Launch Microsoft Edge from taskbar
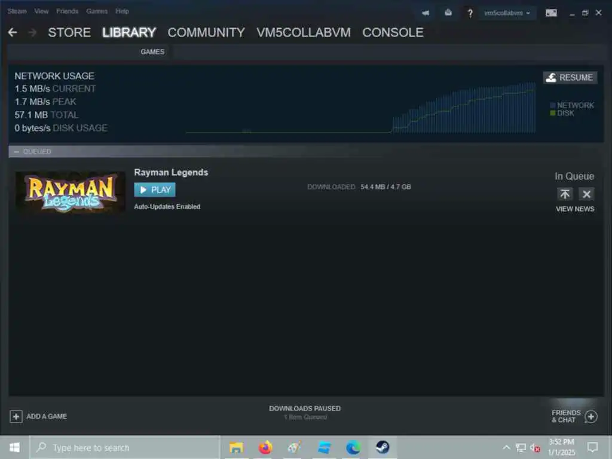 click(x=353, y=447)
